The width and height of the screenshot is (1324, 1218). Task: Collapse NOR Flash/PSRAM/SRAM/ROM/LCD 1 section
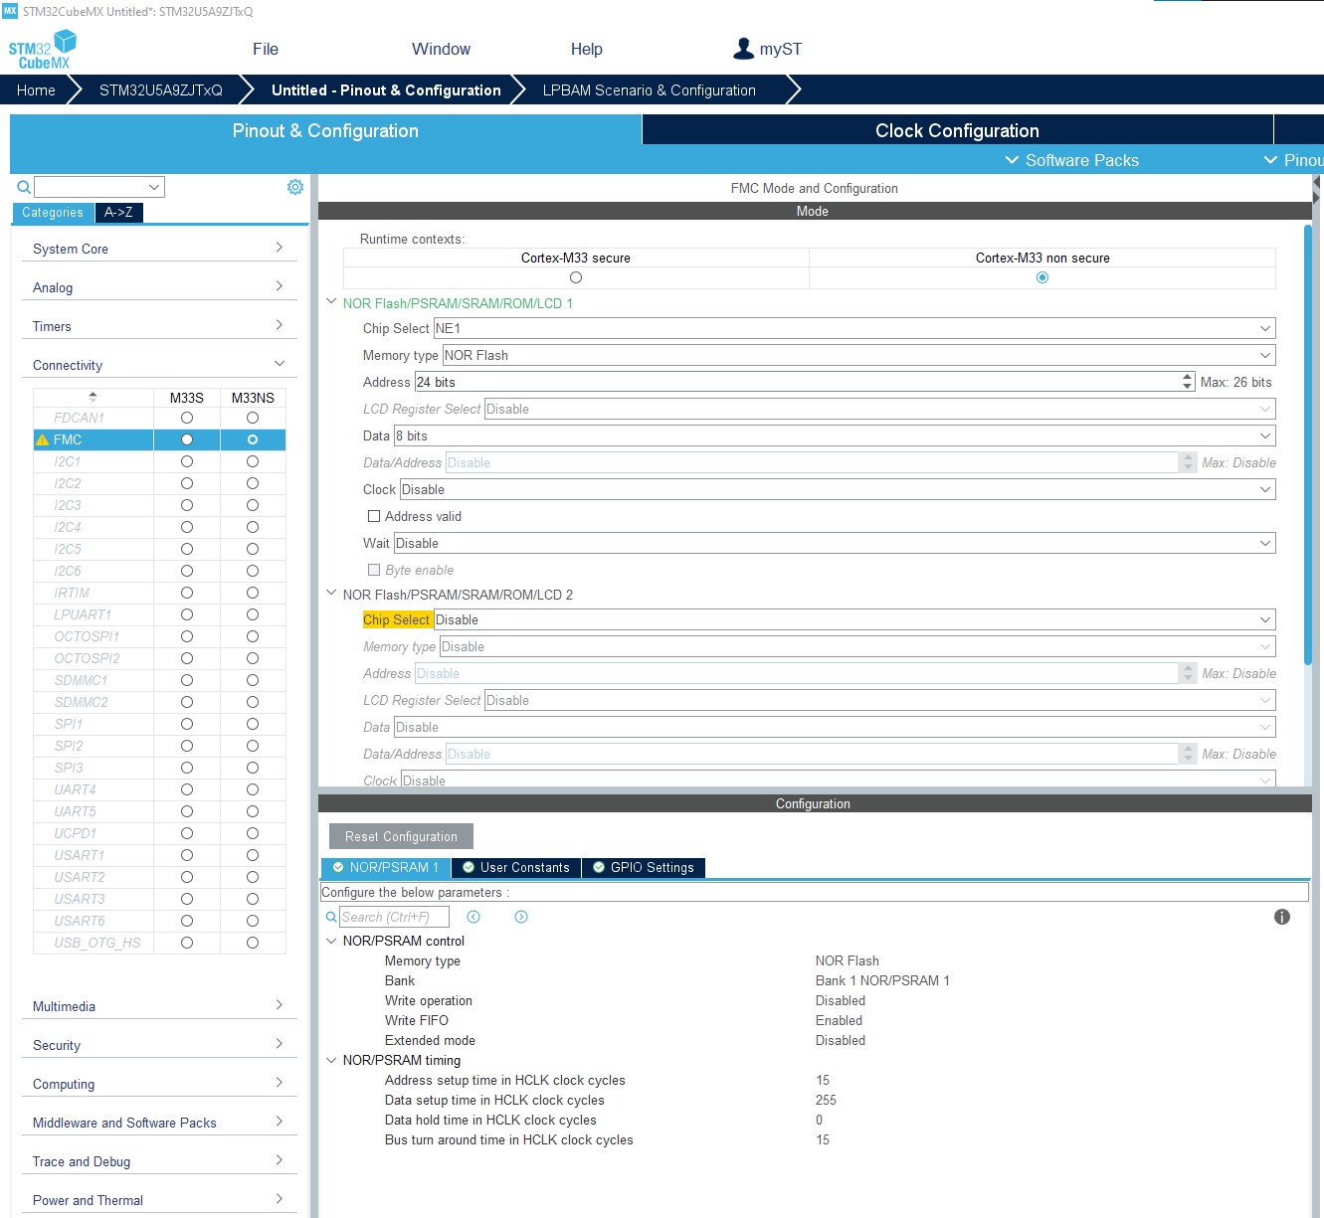pos(331,302)
